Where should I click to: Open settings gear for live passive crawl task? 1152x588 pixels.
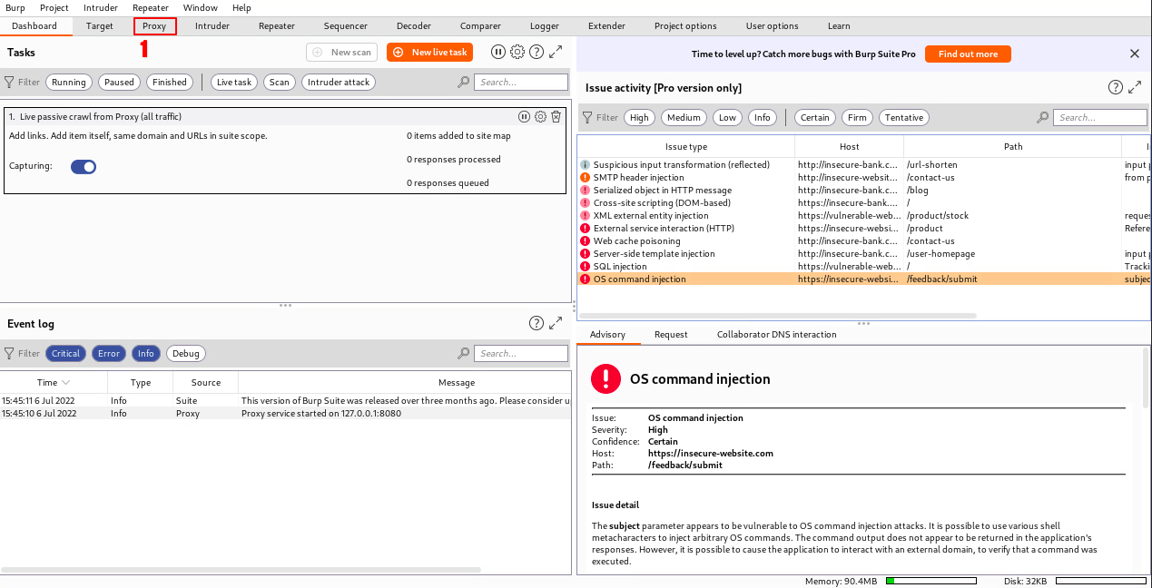tap(540, 117)
